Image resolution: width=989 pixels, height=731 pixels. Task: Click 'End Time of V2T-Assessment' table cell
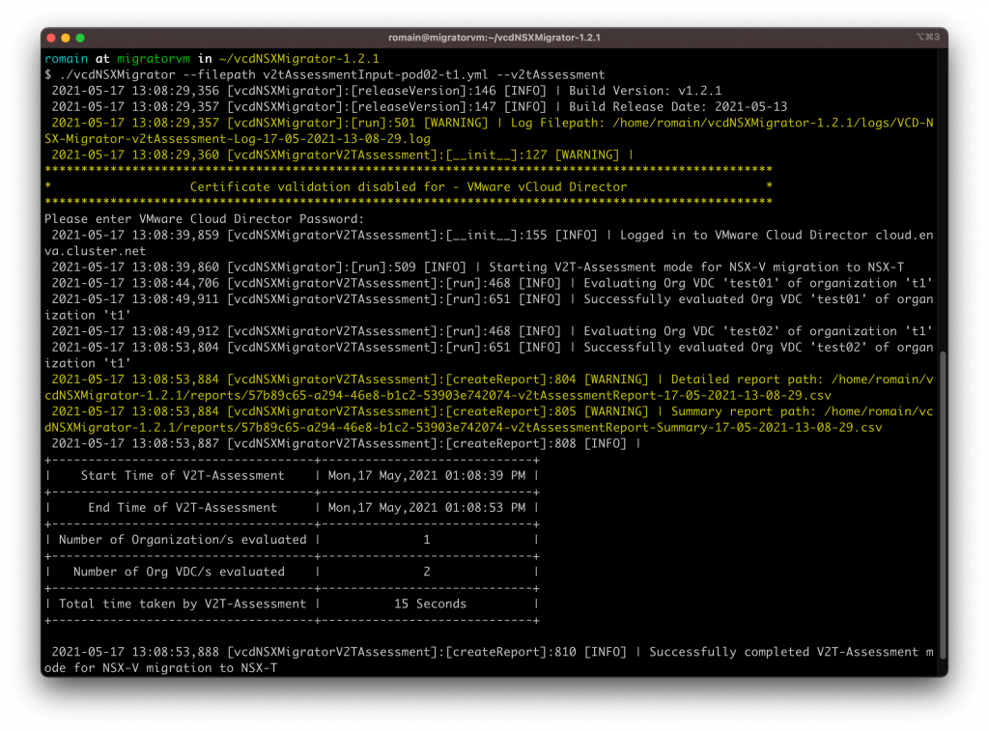[183, 508]
